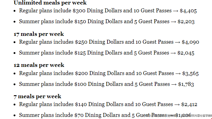The height and width of the screenshot is (119, 212).
Task: Click the $2,412 regular plan price
Action: tap(189, 105)
